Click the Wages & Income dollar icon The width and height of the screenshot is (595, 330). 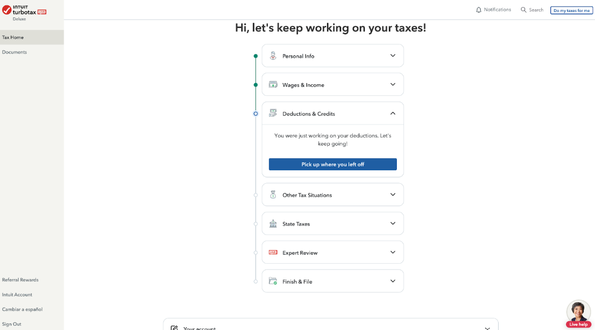coord(273,84)
